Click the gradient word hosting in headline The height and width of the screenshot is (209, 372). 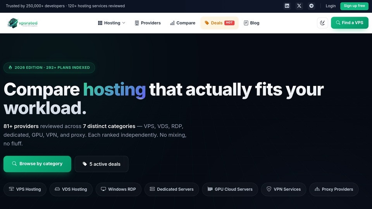(x=114, y=90)
